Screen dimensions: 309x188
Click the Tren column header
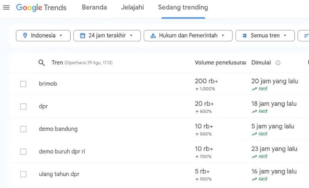click(57, 63)
